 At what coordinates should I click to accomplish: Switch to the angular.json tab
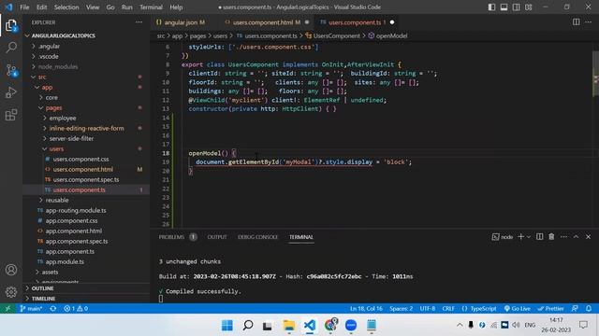coord(181,22)
